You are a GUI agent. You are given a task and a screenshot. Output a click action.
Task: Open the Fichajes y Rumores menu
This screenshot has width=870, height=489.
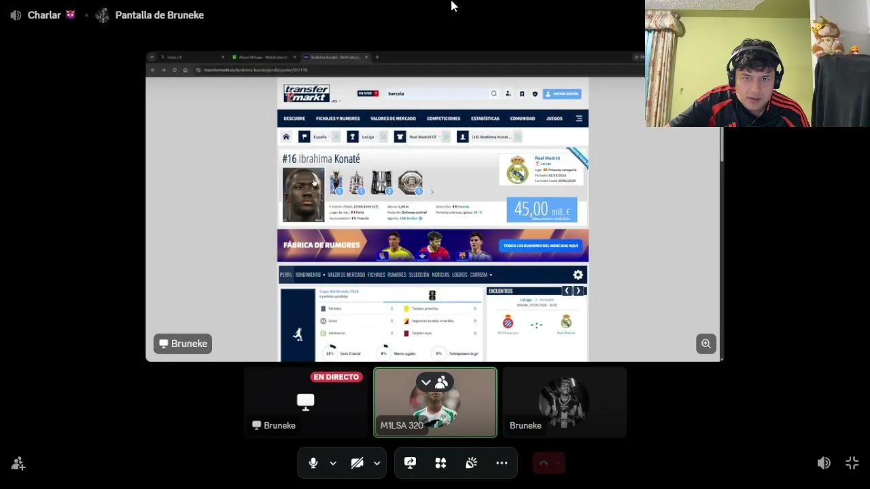(x=338, y=118)
